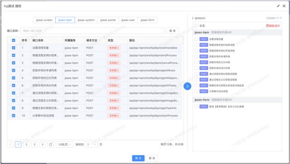This screenshot has width=290, height=164.
Task: Click the red 删除选中 trash button
Action: tap(273, 26)
